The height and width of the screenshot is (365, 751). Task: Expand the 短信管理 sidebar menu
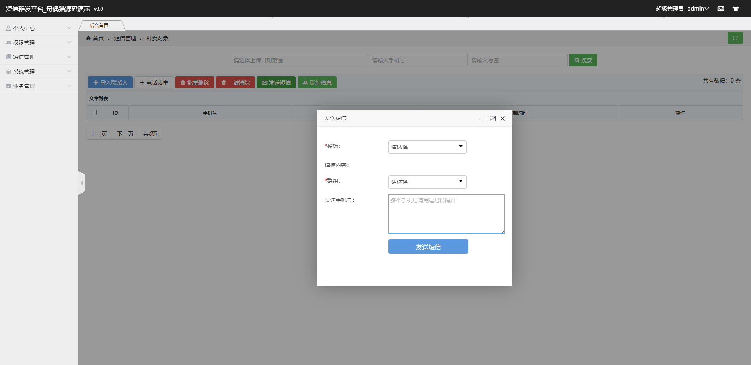[x=39, y=57]
